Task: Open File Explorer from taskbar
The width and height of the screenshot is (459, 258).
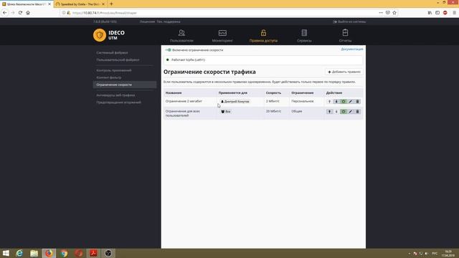Action: 34,253
